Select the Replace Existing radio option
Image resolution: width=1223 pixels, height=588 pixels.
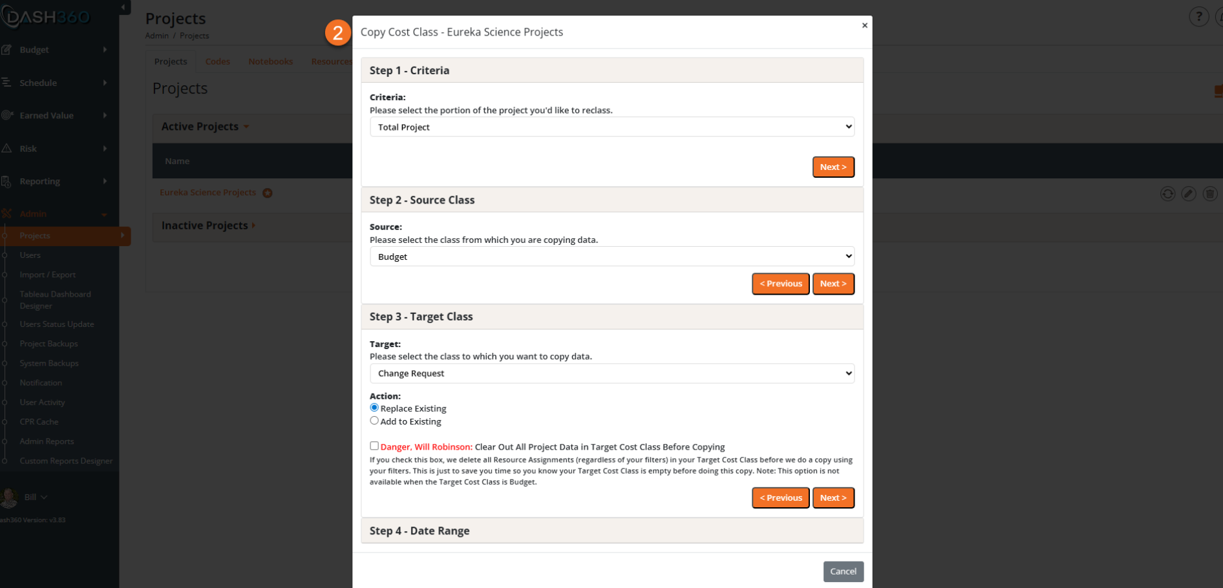click(x=374, y=408)
